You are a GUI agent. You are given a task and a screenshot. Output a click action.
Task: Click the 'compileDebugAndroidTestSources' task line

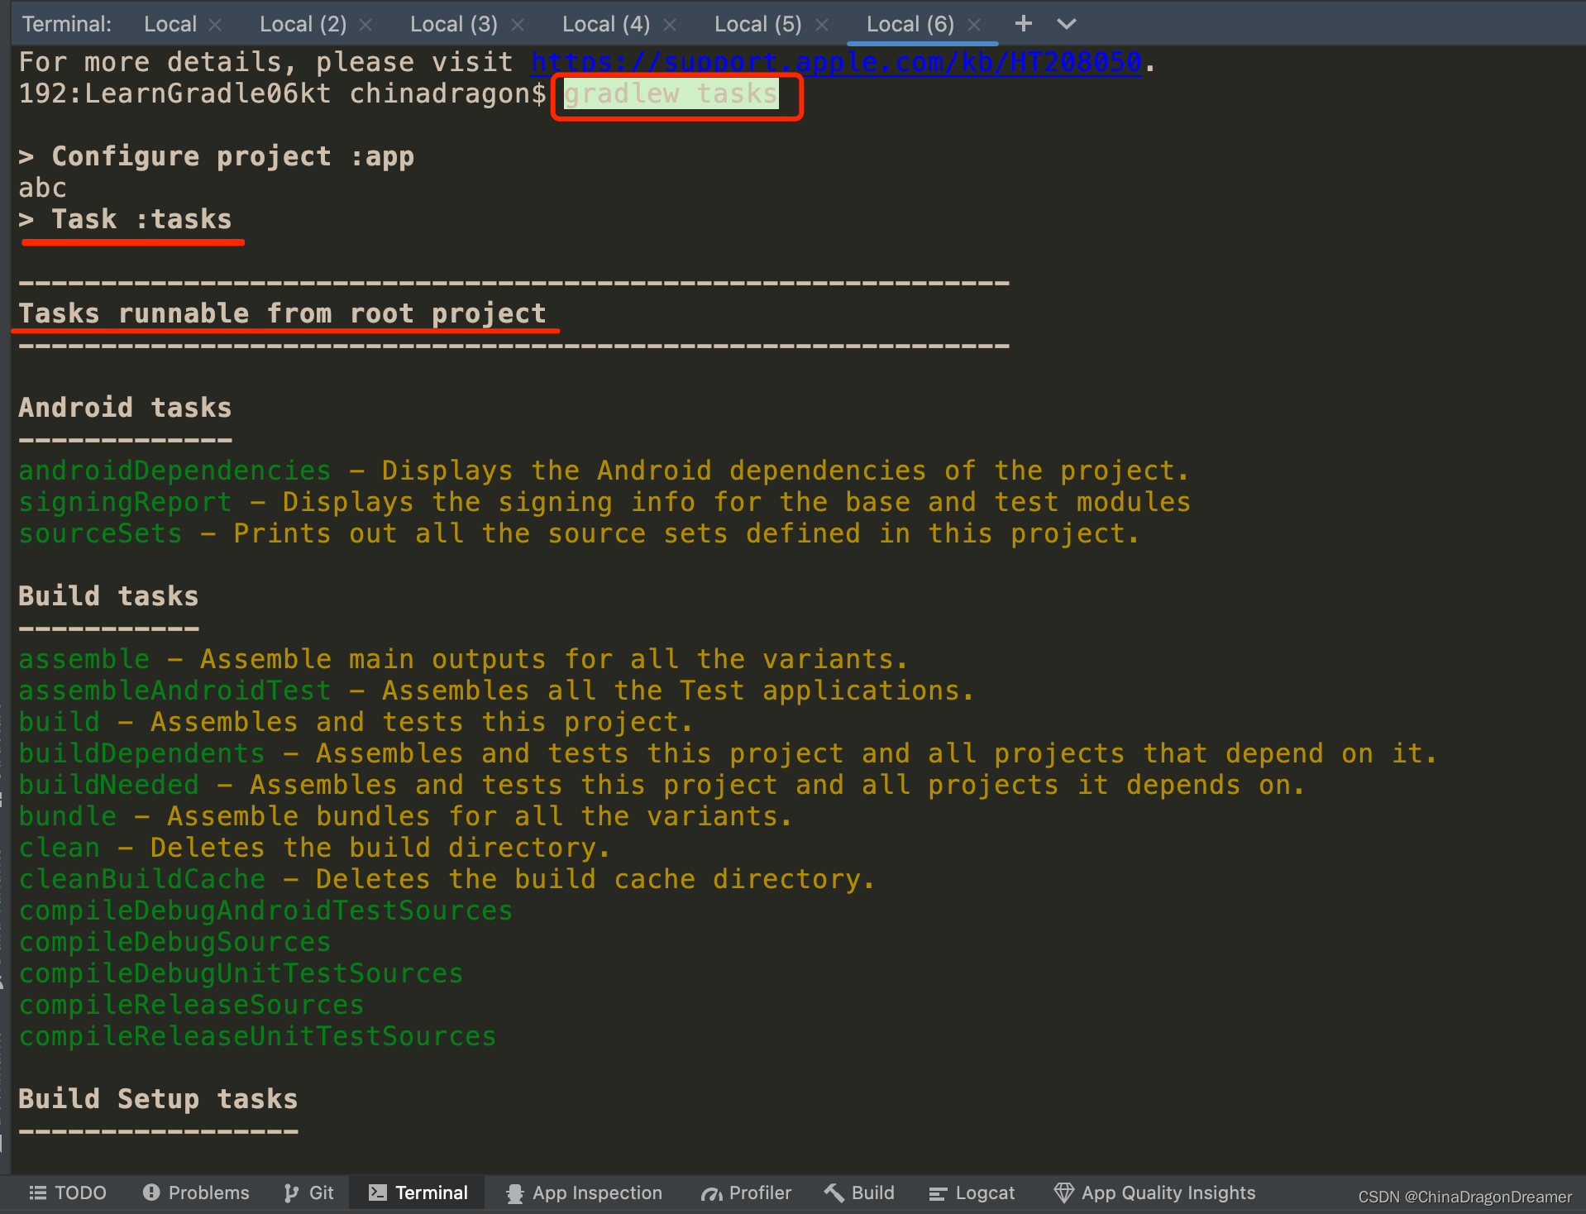tap(265, 911)
